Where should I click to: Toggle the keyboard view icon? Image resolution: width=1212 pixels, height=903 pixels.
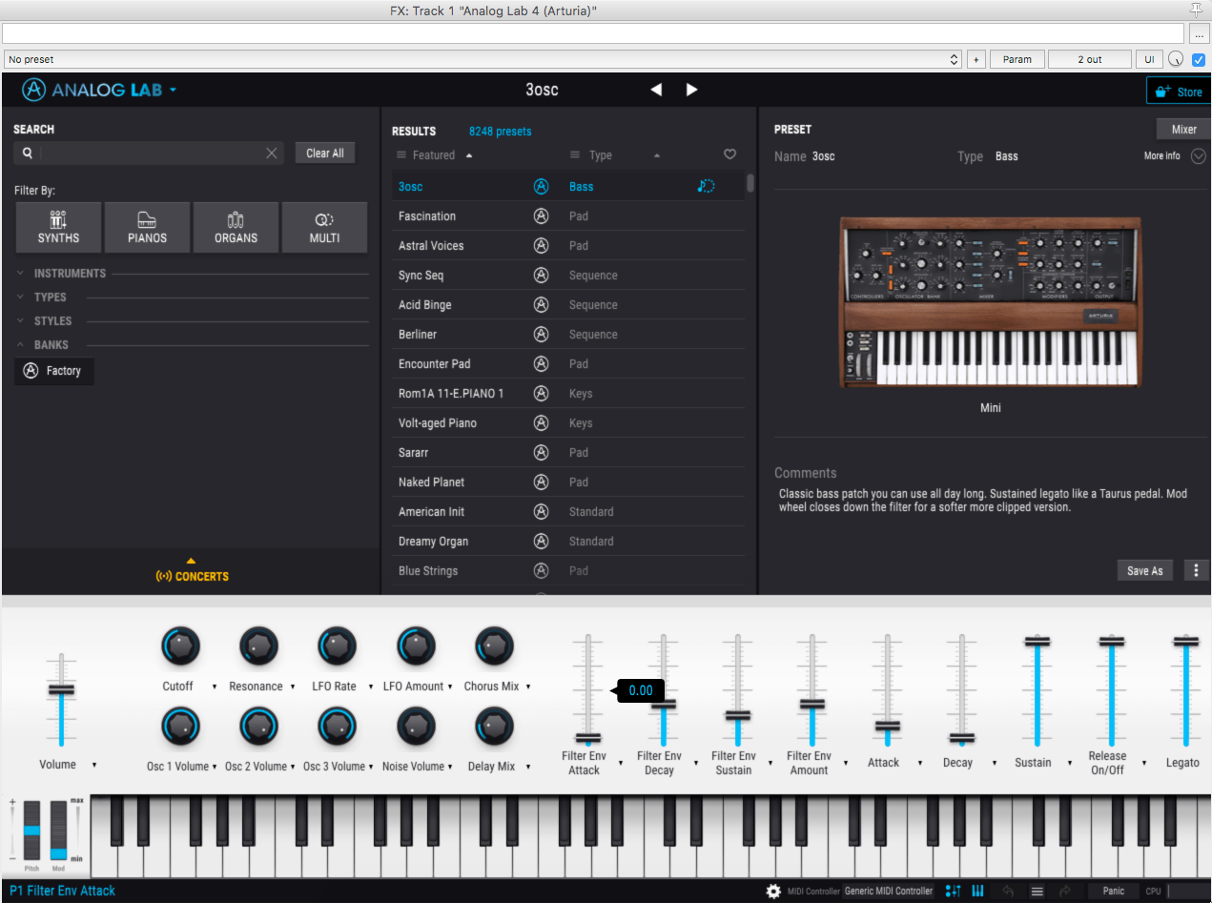click(978, 892)
